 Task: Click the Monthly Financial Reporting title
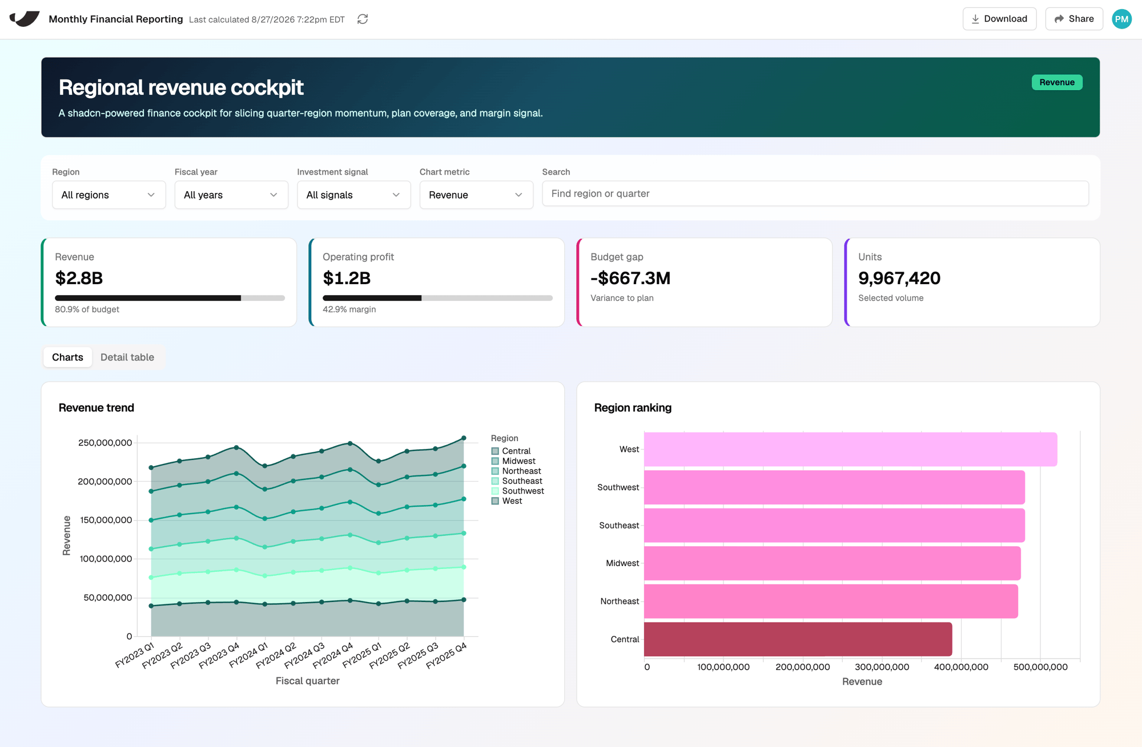point(116,19)
